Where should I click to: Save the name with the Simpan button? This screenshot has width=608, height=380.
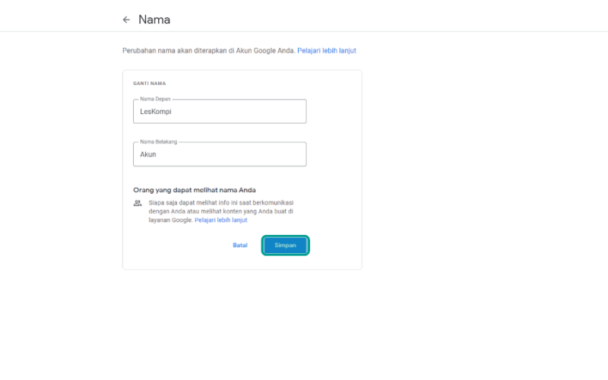pos(286,245)
